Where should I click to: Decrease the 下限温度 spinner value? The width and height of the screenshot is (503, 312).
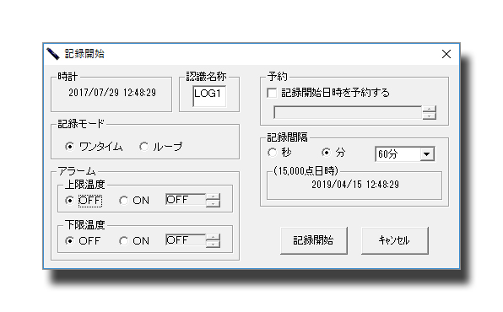[x=213, y=244]
